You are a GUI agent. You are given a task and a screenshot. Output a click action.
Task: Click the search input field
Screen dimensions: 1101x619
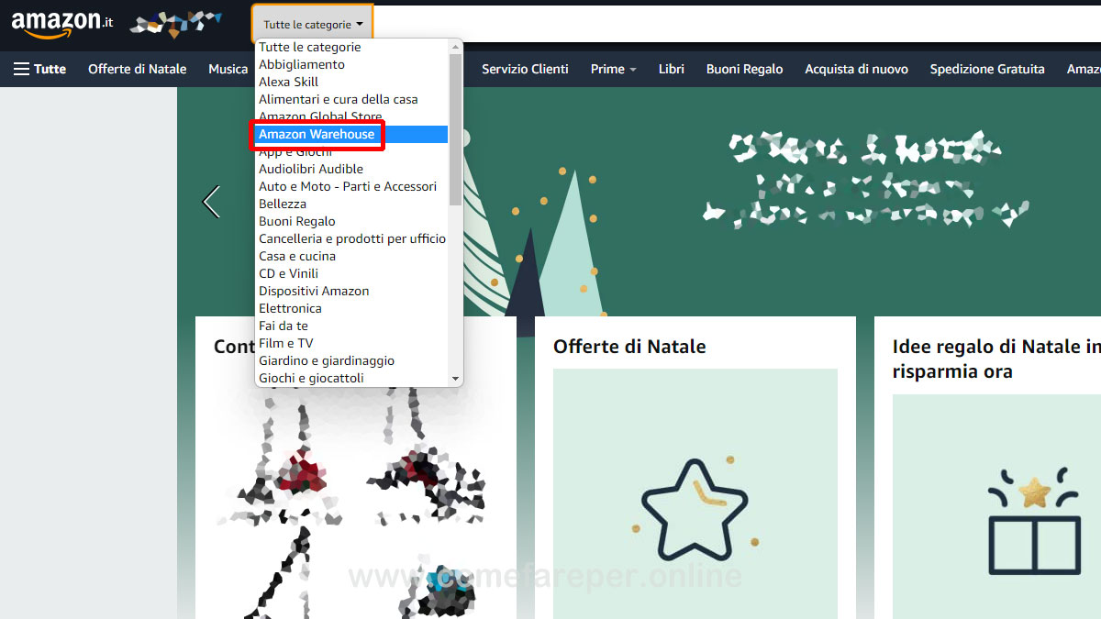734,24
